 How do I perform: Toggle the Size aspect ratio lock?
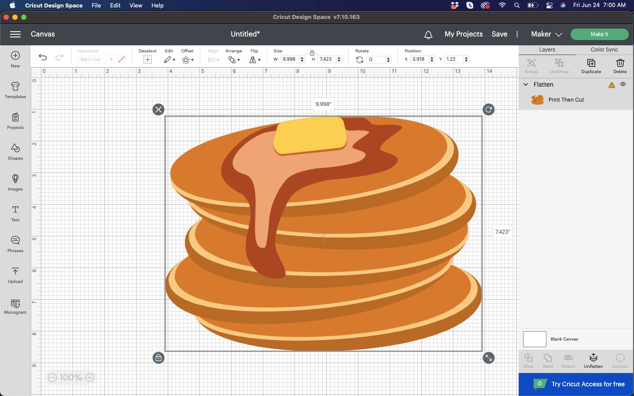click(x=312, y=52)
